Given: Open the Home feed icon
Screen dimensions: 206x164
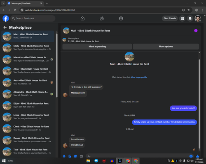Looking at the screenshot, I should coord(82,18).
